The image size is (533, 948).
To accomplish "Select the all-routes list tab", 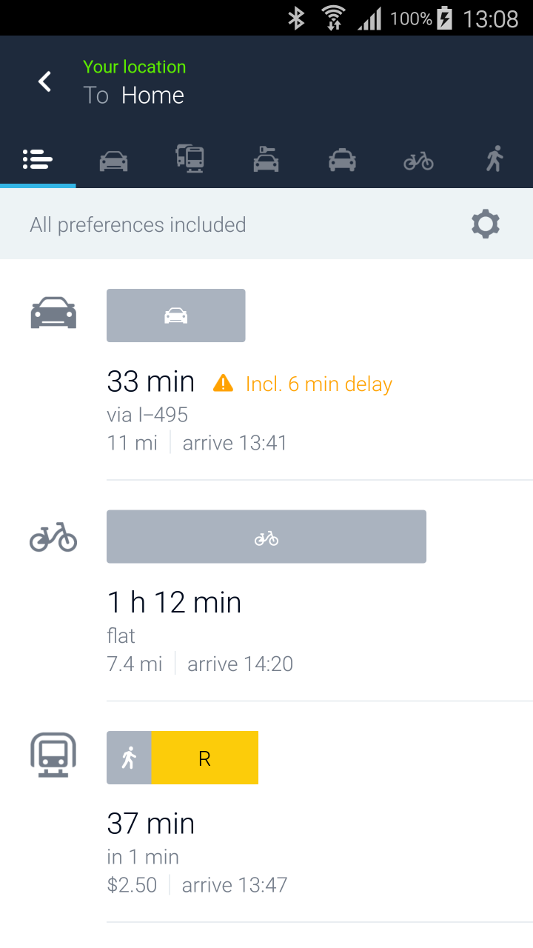I will click(38, 159).
